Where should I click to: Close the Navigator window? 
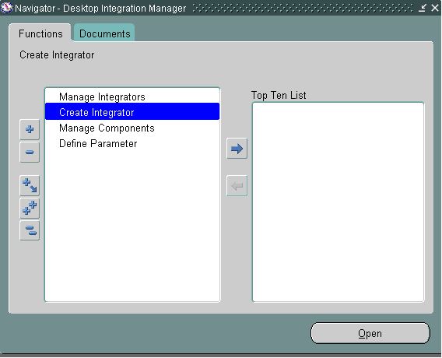coord(435,8)
